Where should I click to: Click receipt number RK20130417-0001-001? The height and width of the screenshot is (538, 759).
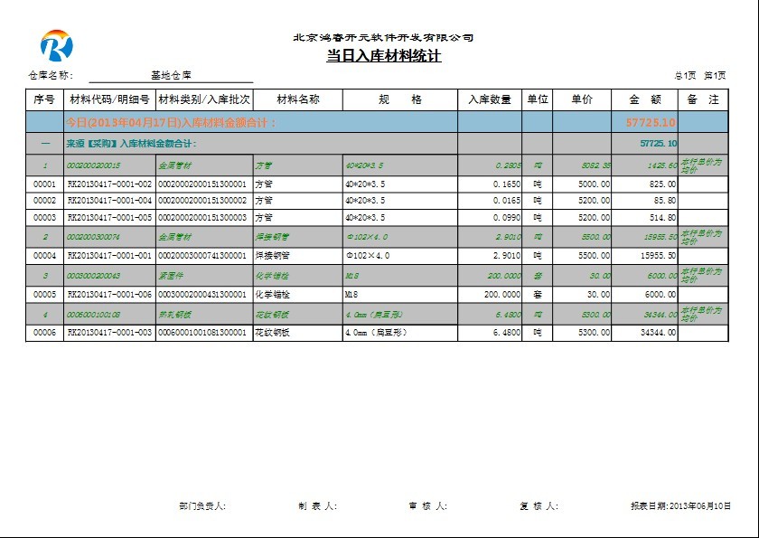pyautogui.click(x=109, y=256)
